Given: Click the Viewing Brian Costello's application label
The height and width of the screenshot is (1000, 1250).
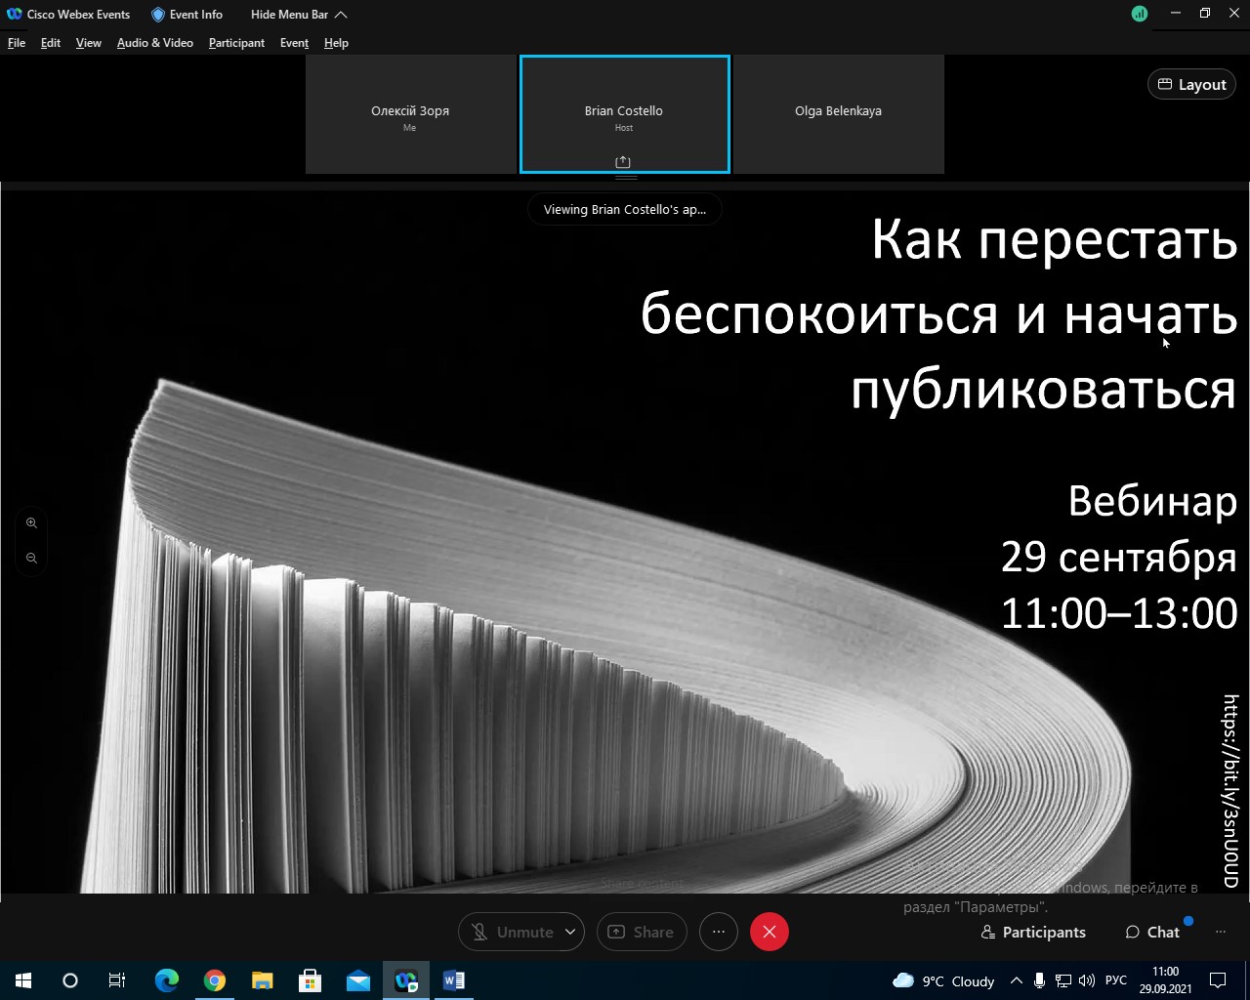Looking at the screenshot, I should (625, 209).
